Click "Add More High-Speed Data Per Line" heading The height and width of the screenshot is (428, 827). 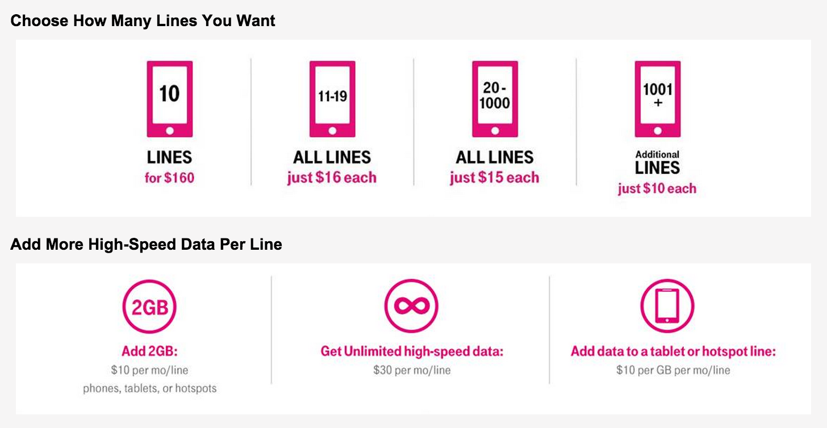point(146,245)
